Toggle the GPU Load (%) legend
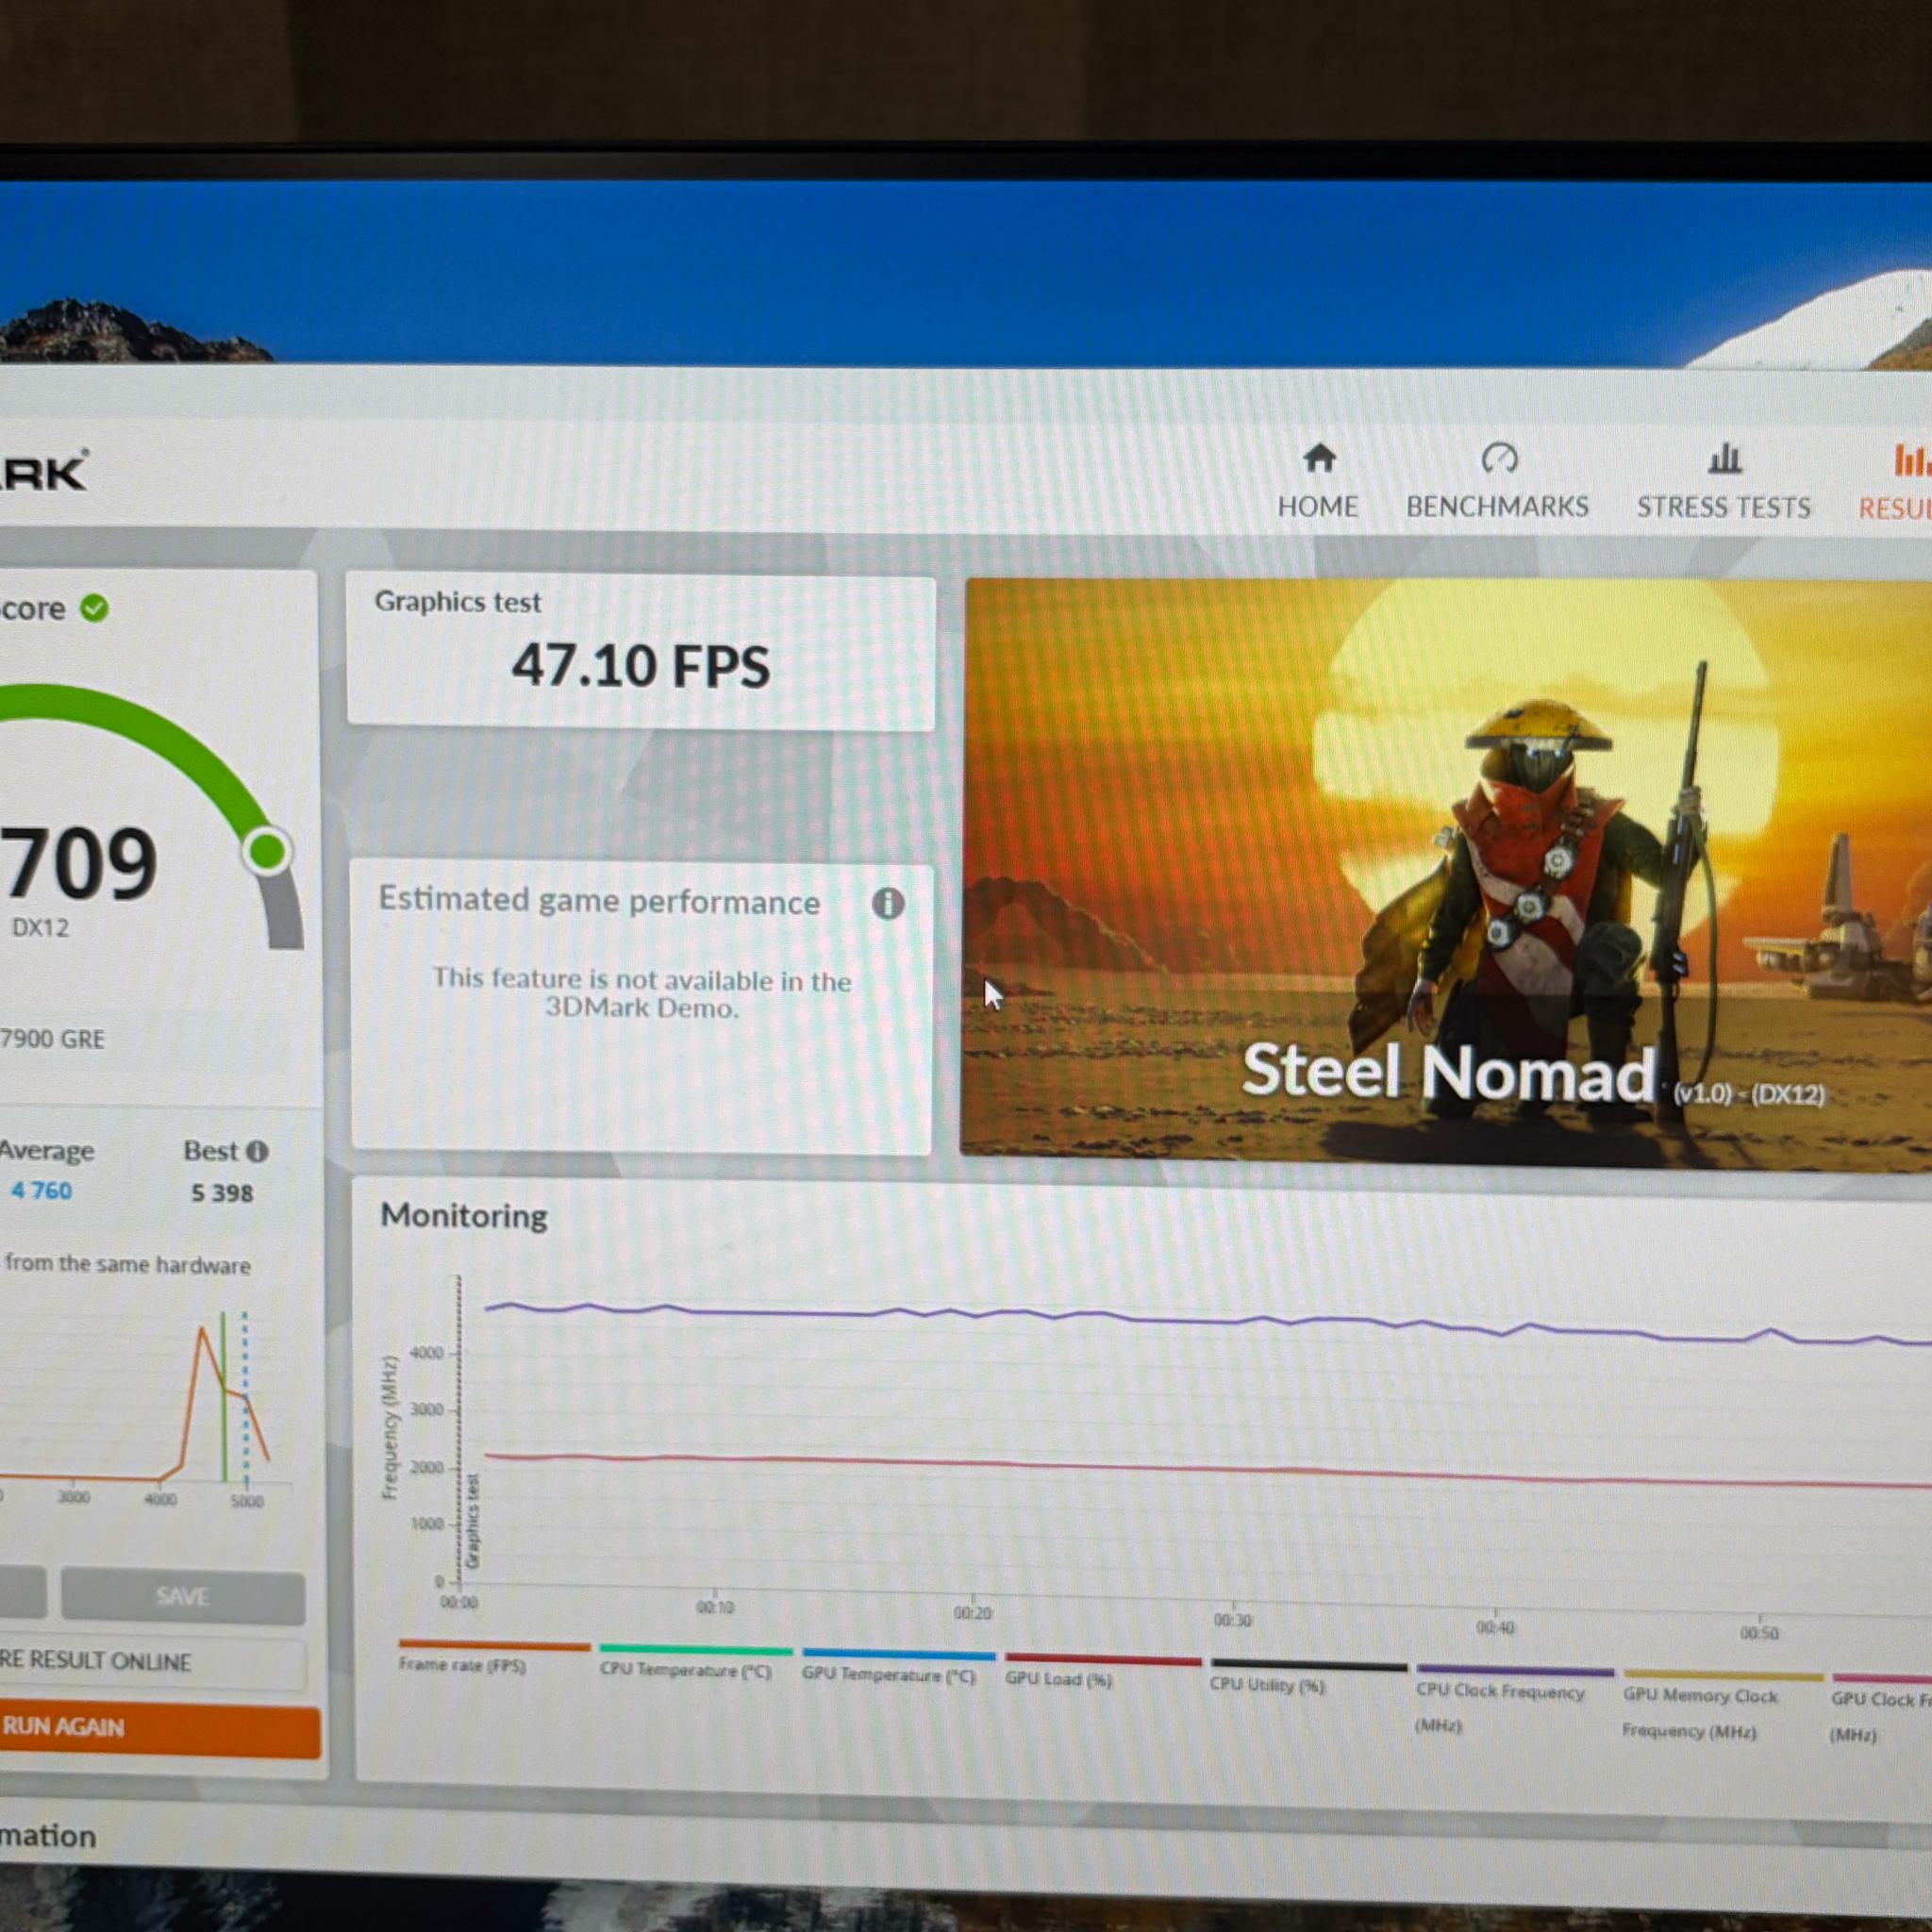The image size is (1932, 1932). pos(1102,1671)
